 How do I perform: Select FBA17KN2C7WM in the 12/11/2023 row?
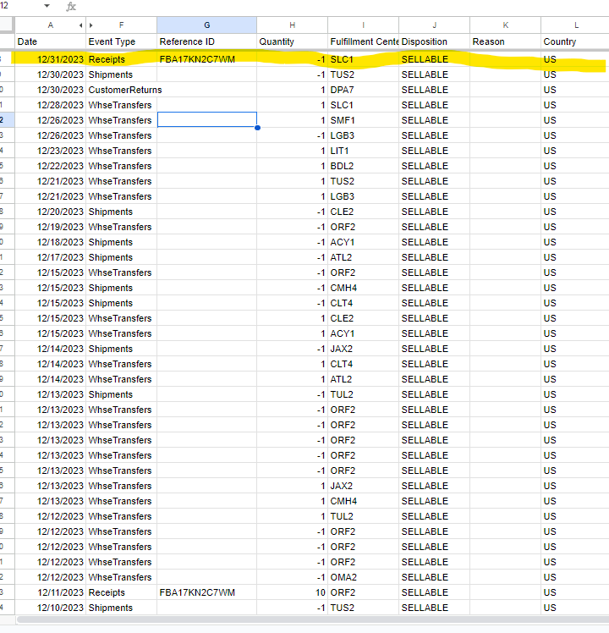pyautogui.click(x=206, y=592)
